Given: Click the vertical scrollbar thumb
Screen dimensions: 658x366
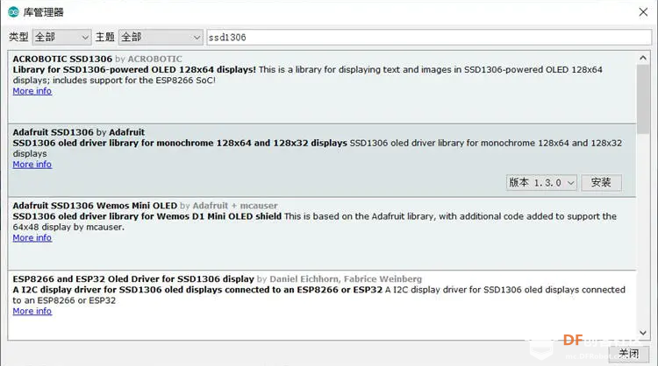Looking at the screenshot, I should (x=643, y=99).
